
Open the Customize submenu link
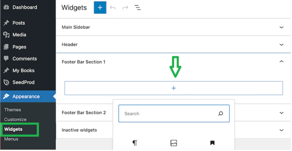click(15, 120)
